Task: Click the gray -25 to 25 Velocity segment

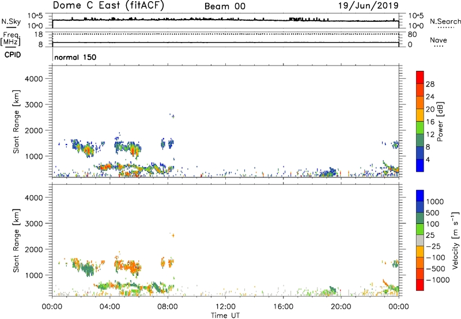Action: 420,240
